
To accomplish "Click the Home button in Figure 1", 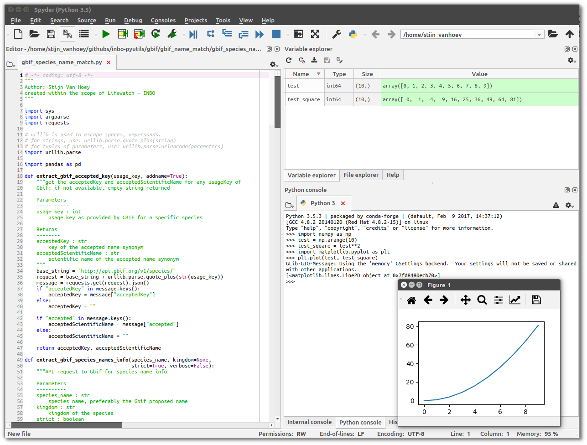I will point(411,300).
